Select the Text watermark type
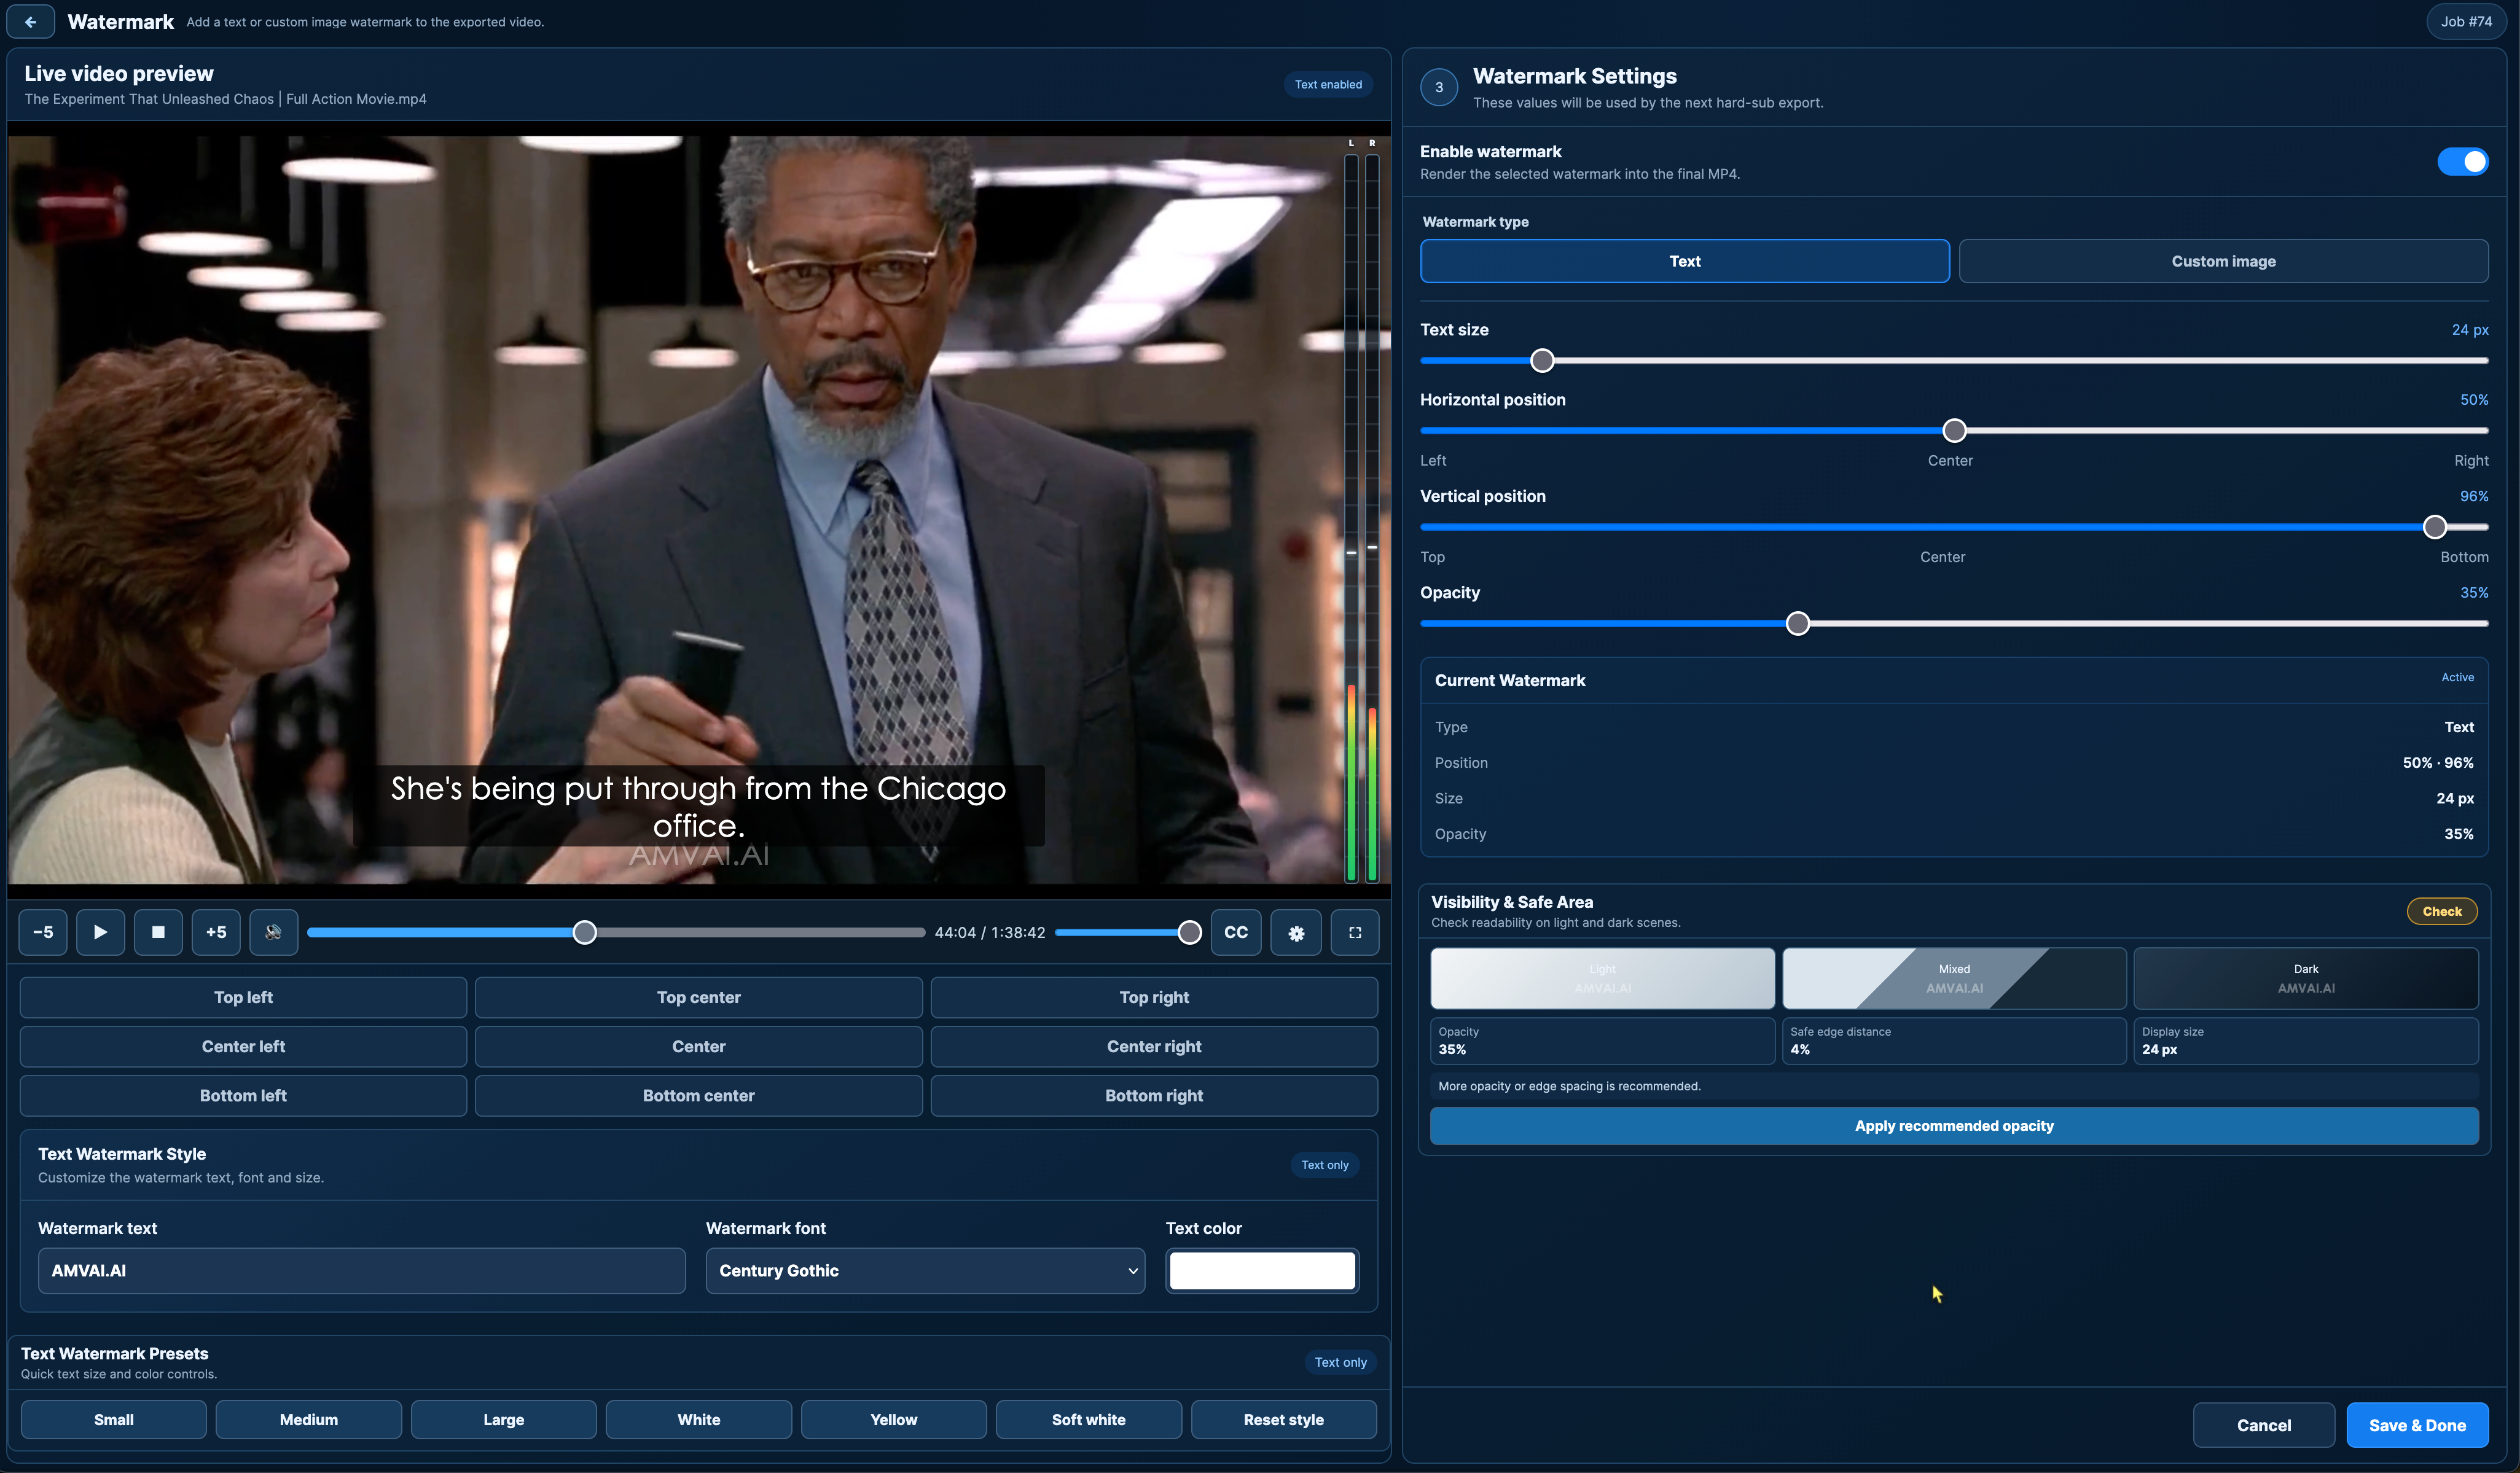The height and width of the screenshot is (1473, 2520). tap(1684, 261)
